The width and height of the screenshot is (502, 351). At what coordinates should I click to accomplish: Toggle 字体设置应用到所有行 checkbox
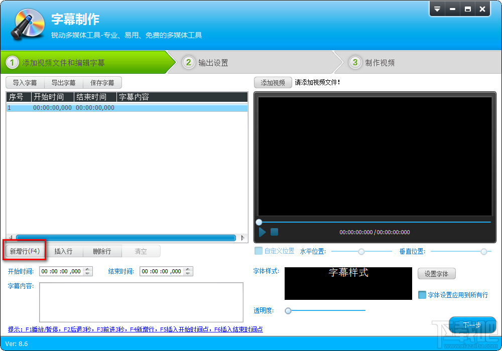[422, 295]
